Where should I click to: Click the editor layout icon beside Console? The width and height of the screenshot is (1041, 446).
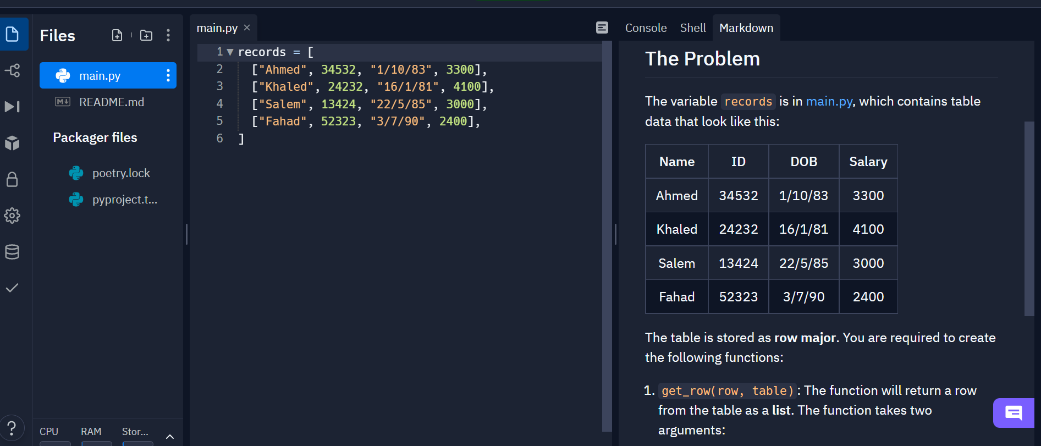click(602, 27)
